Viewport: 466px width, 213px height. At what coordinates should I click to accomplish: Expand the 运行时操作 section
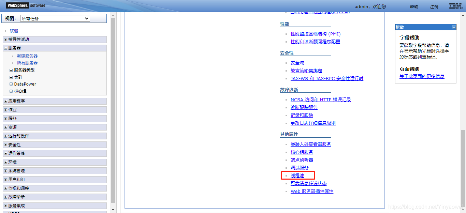[x=6, y=136]
